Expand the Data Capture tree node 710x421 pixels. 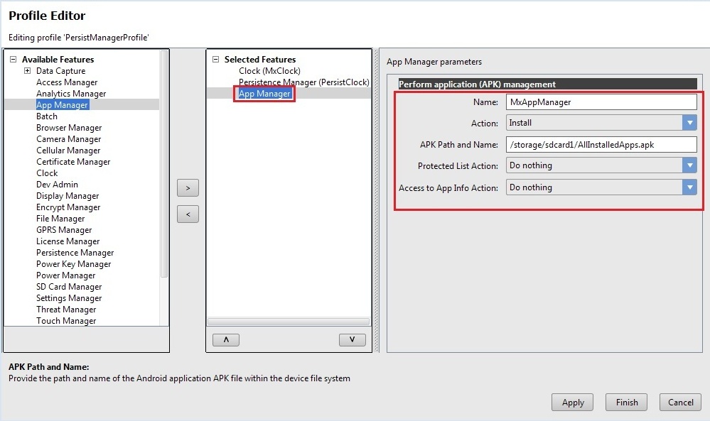click(28, 71)
